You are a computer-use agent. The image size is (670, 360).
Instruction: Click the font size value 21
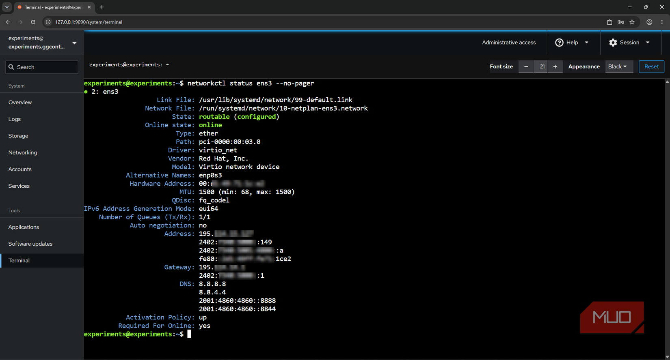542,66
